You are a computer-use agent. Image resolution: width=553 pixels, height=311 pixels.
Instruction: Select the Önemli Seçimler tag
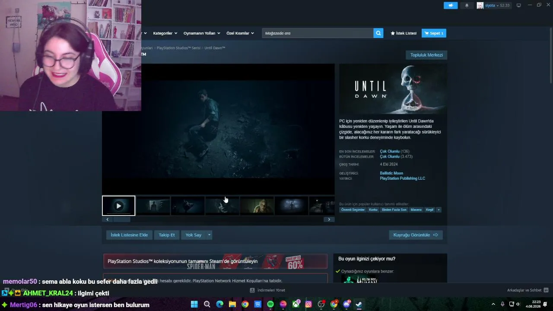click(x=353, y=210)
